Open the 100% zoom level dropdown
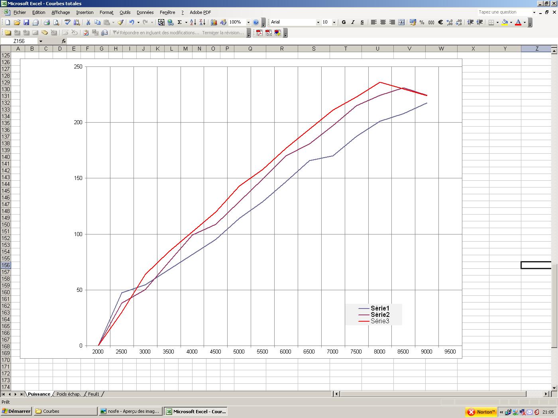This screenshot has width=558, height=418. (x=248, y=22)
